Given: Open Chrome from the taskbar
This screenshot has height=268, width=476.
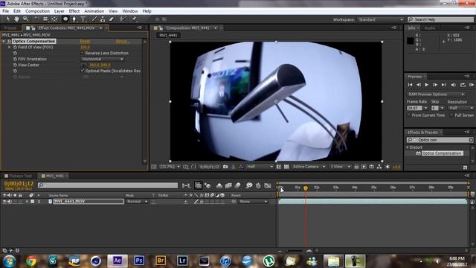Looking at the screenshot, I should [30, 261].
